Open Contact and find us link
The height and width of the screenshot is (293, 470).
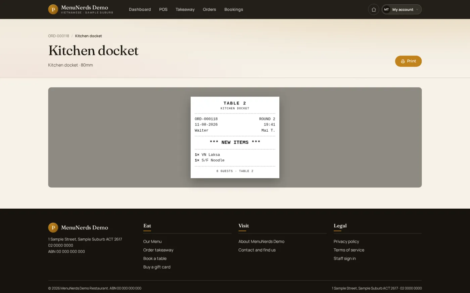(257, 250)
